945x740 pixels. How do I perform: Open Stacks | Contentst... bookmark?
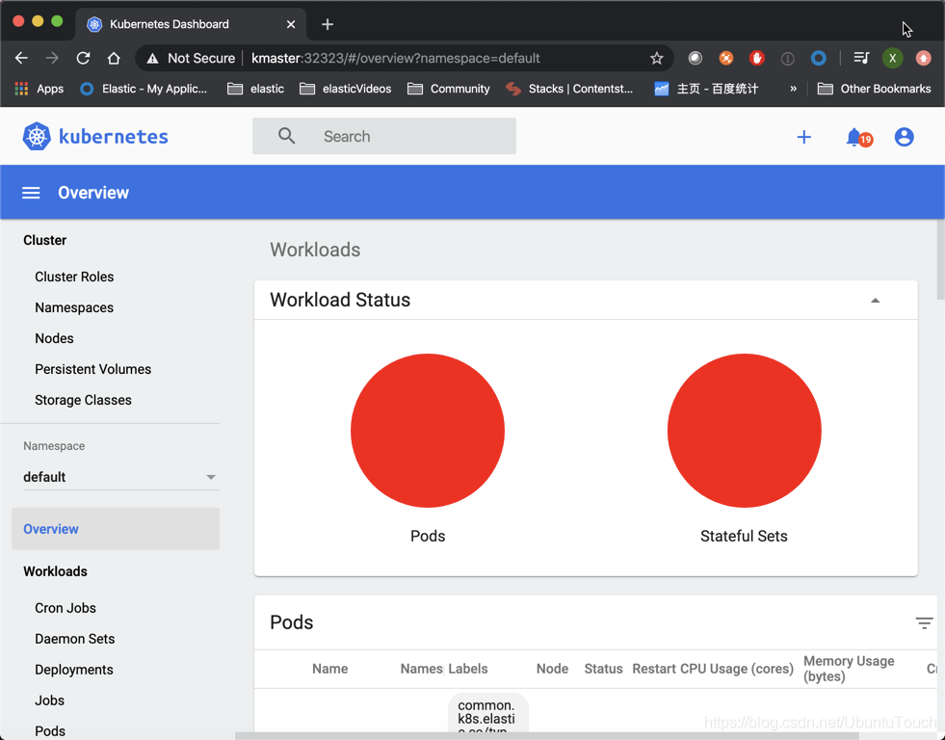point(569,89)
